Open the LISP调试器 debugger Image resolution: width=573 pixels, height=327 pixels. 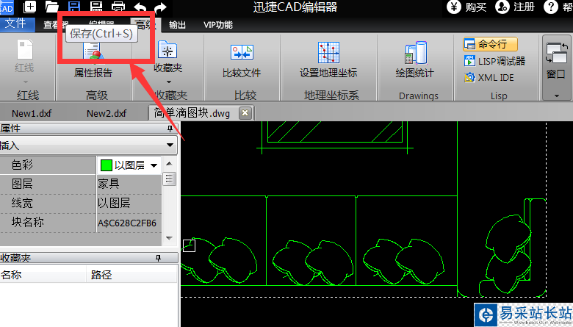click(x=495, y=61)
